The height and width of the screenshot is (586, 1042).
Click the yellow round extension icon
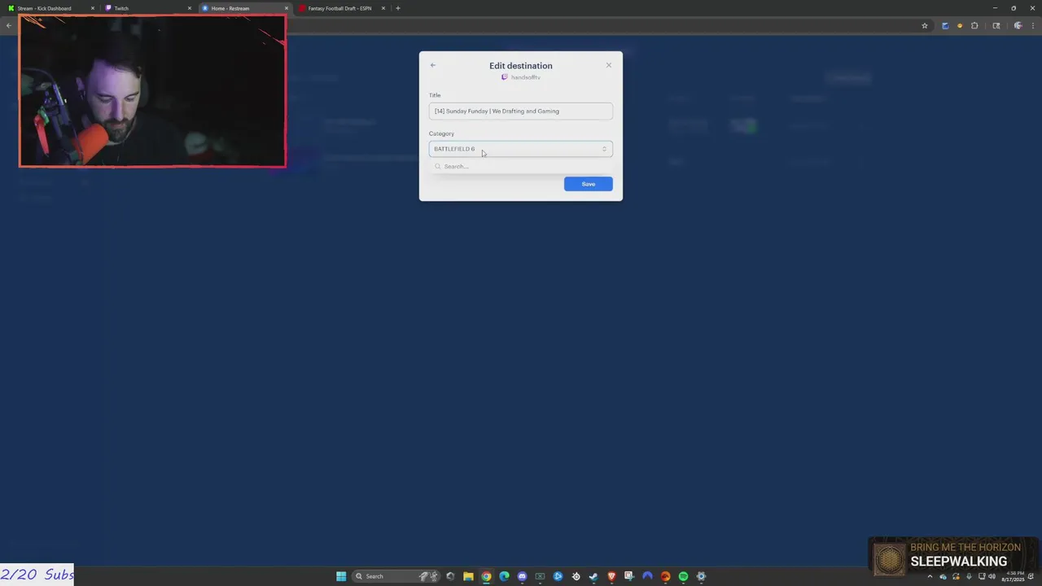click(x=960, y=25)
